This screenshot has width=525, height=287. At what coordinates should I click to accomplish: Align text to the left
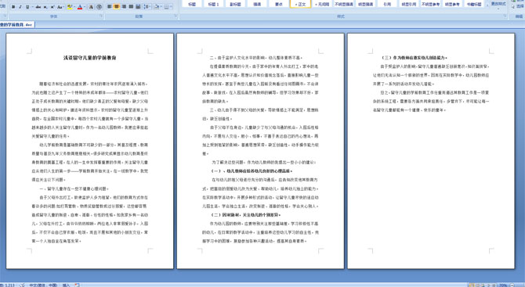tap(110, 7)
